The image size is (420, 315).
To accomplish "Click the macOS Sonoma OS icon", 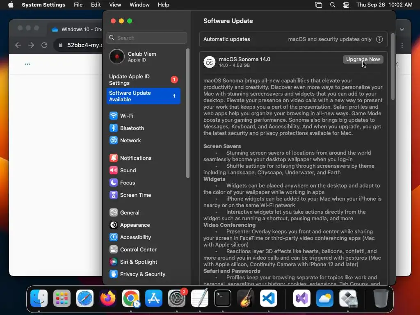I will (x=210, y=62).
